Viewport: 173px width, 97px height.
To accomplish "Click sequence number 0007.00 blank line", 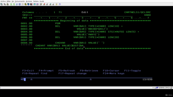I will click(26, 40).
